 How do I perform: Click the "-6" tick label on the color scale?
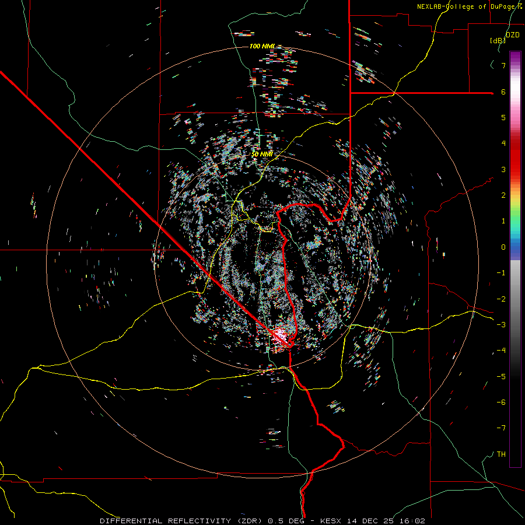click(x=501, y=402)
